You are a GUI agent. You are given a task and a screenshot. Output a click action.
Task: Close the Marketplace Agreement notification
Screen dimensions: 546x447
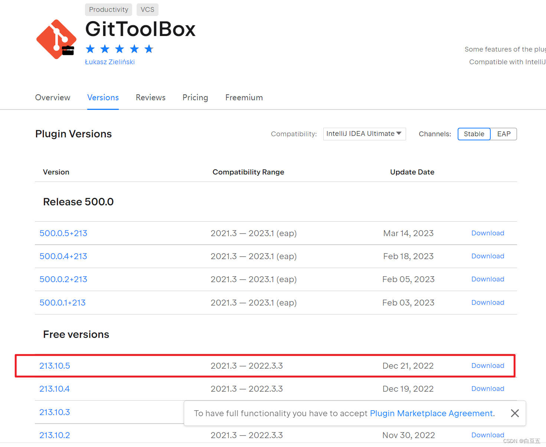(514, 413)
